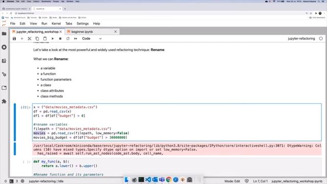Open the extension manager puzzle icon
Image resolution: width=327 pixels, height=184 pixels.
click(x=4, y=101)
